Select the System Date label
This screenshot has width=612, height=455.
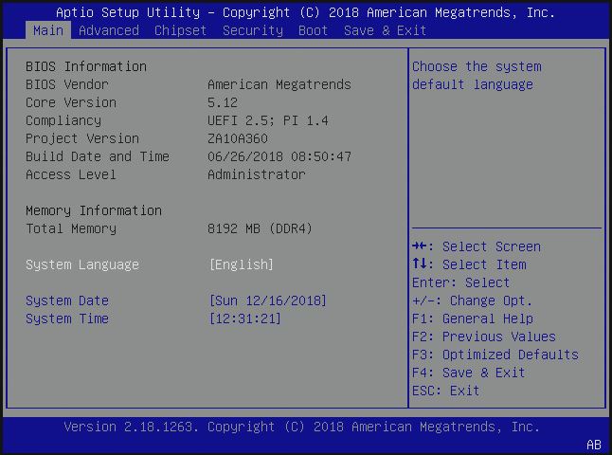point(67,300)
